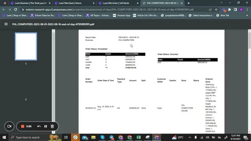Open the New Tab bookmark
Viewport: 251px width, 141px height.
tap(223, 15)
